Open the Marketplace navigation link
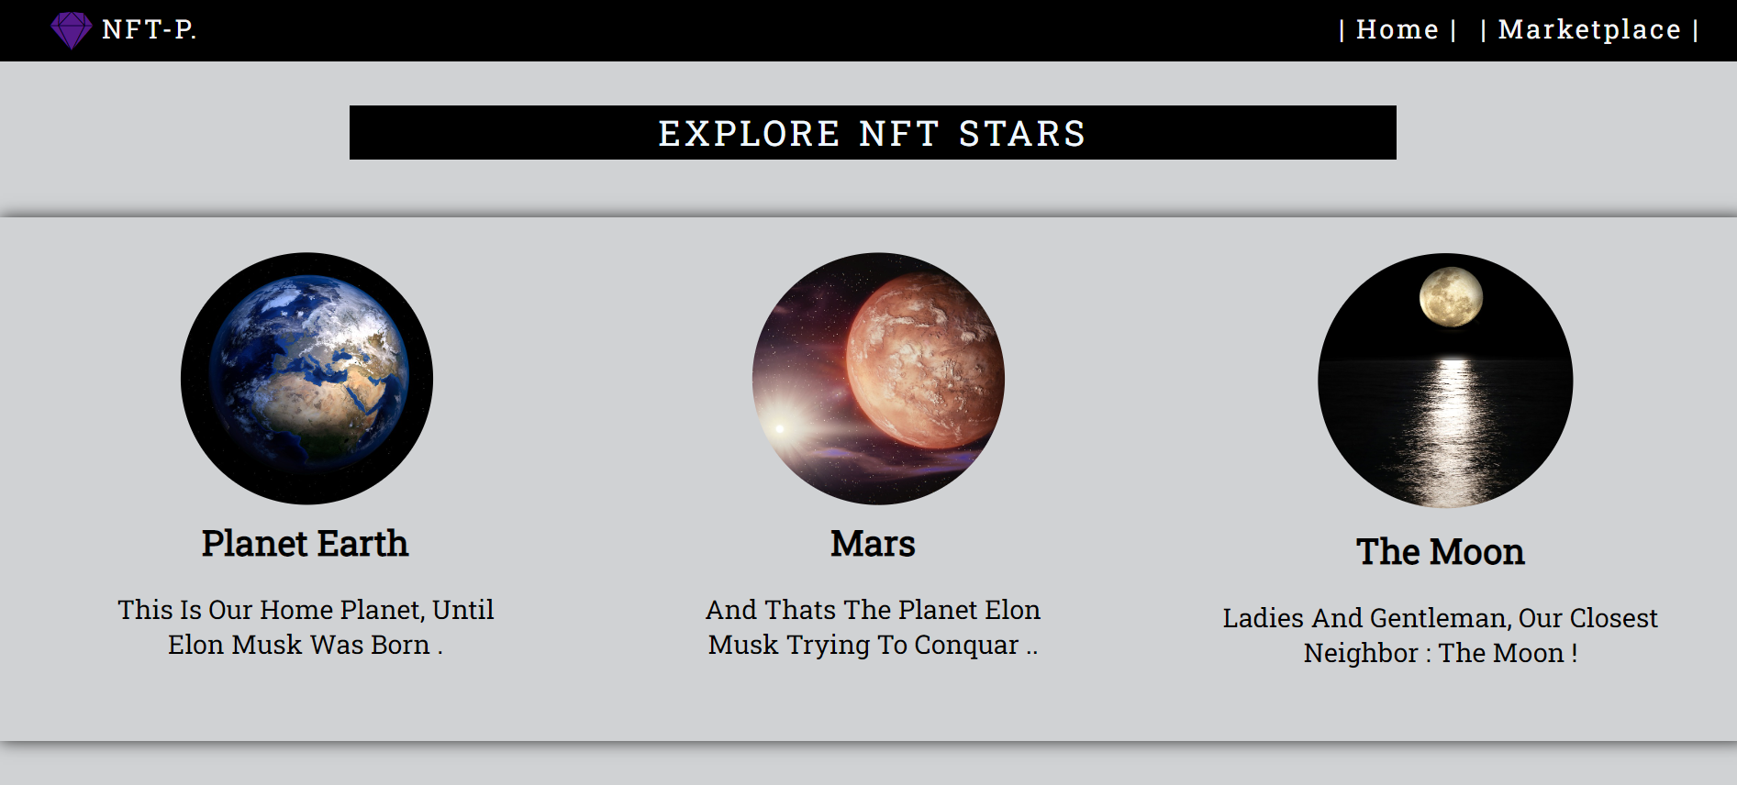 coord(1588,28)
